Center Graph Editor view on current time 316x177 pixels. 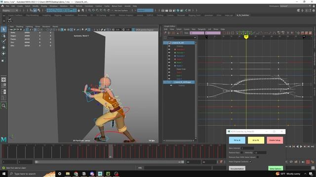pos(233,33)
